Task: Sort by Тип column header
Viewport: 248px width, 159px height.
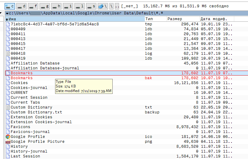Action: [156, 19]
